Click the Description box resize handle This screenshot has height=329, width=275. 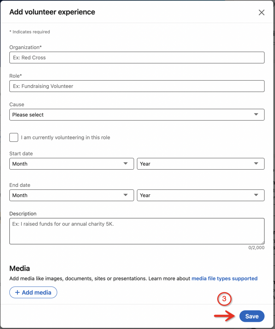(262, 242)
